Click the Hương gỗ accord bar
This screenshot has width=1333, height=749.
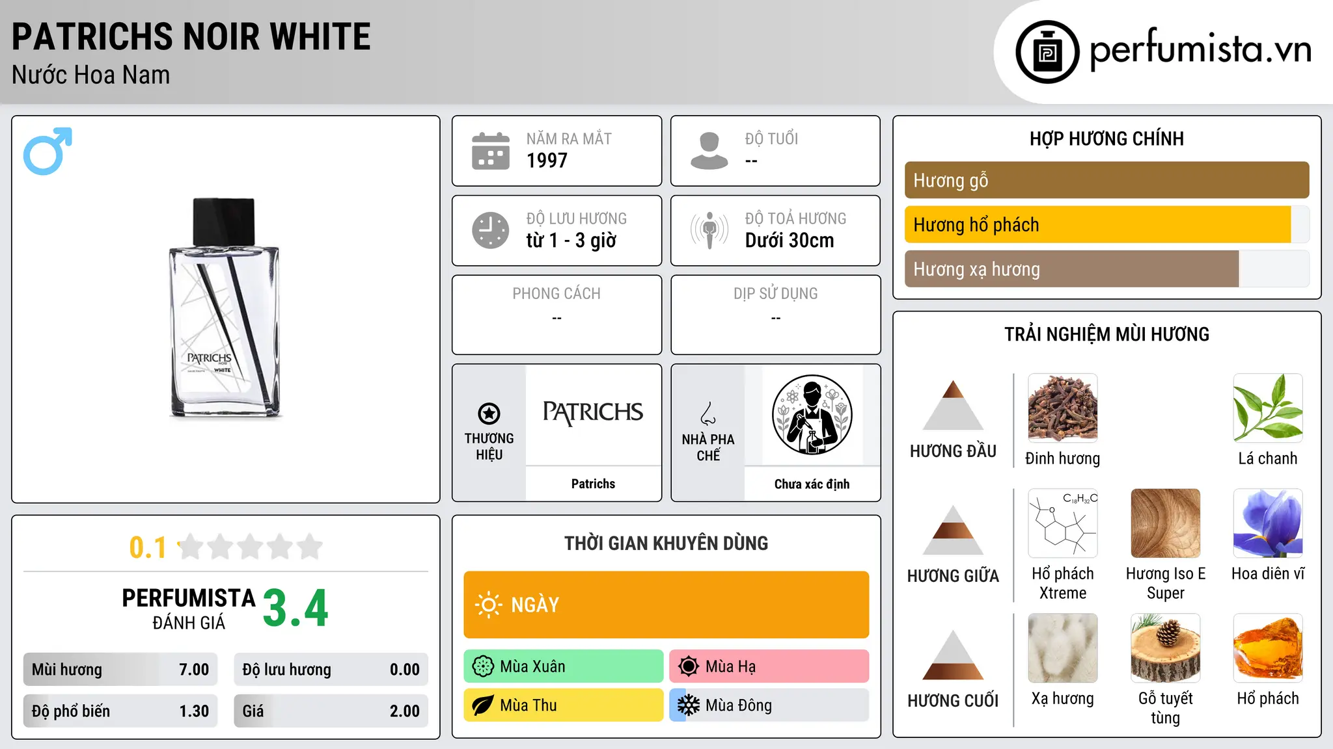point(1106,180)
